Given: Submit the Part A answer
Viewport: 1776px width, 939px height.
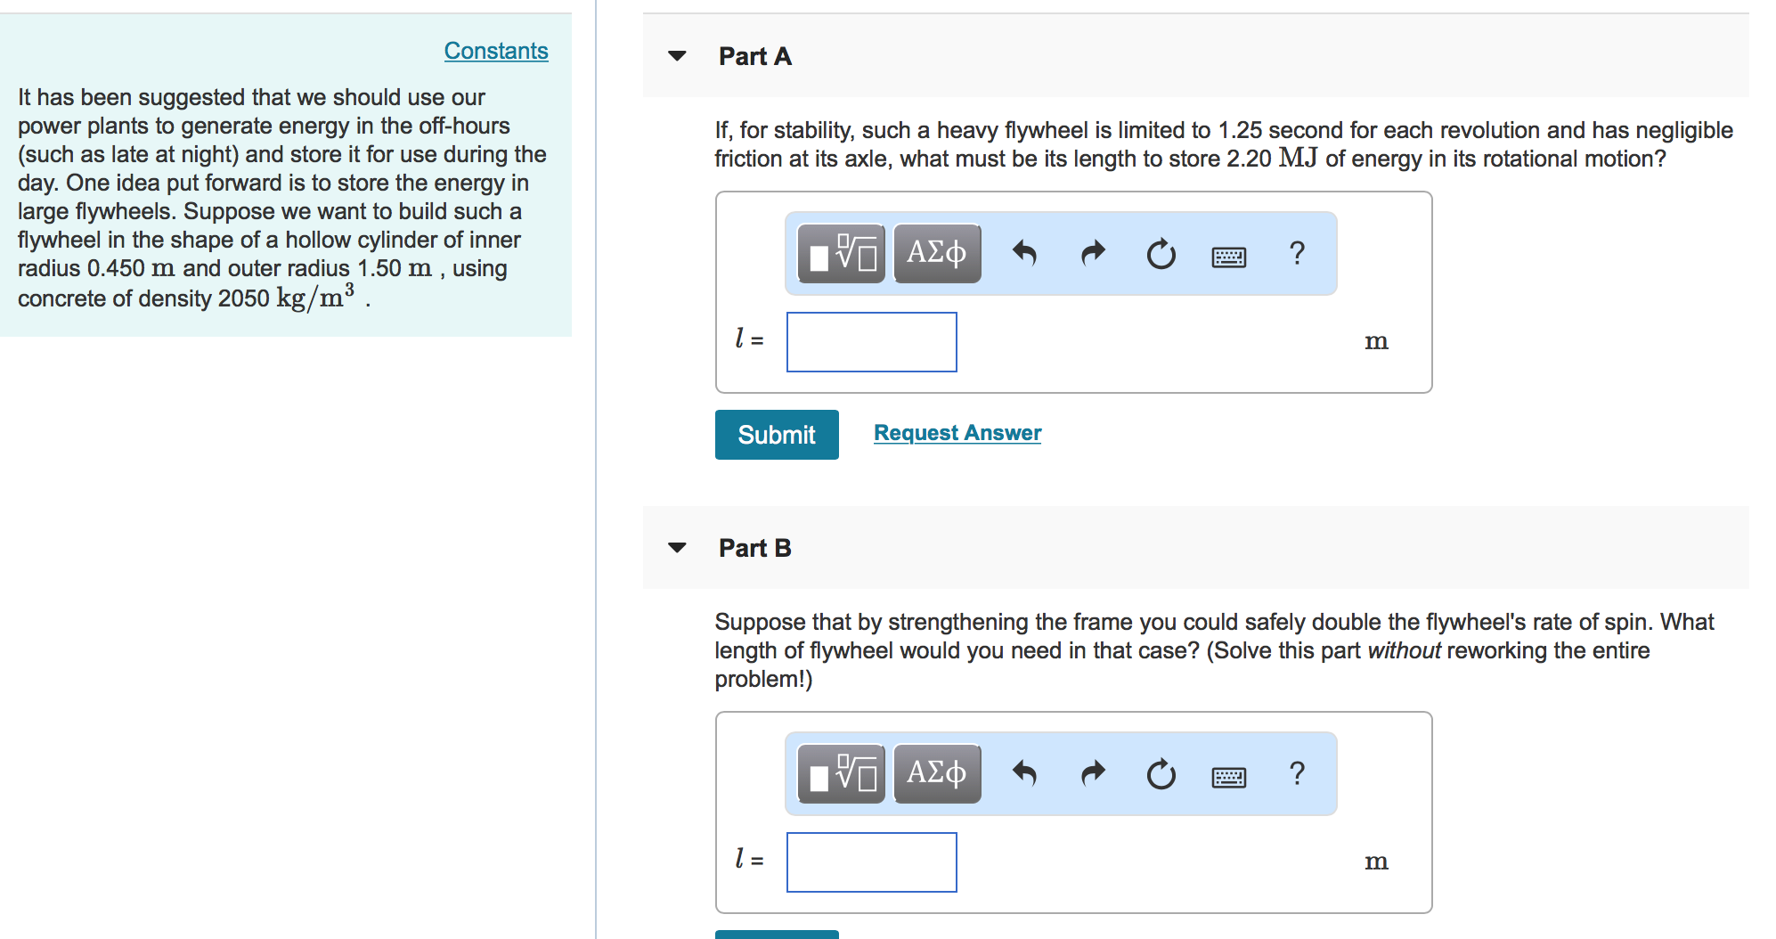Looking at the screenshot, I should (776, 434).
